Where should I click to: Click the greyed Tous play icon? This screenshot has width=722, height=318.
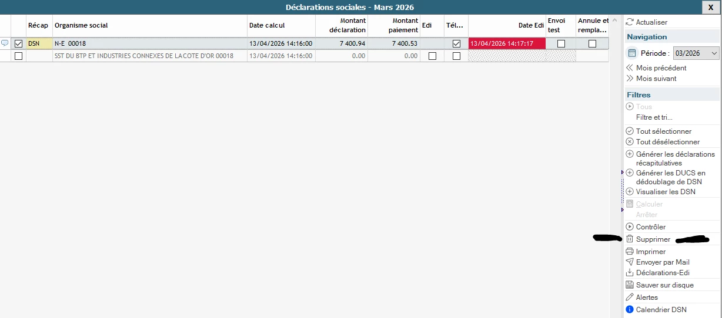coord(630,106)
